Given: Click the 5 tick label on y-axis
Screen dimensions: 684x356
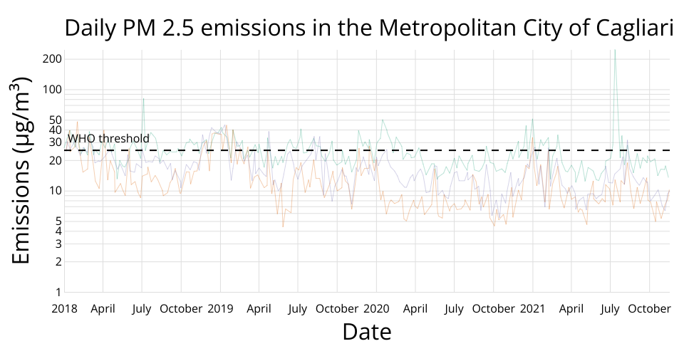Looking at the screenshot, I should coord(58,221).
